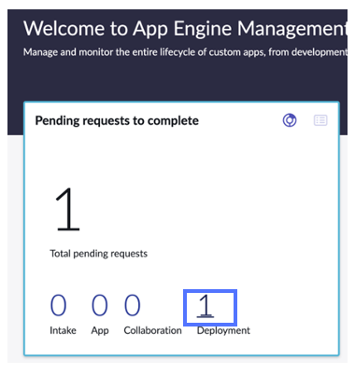355x375 pixels.
Task: Switch to donut chart view icon
Action: click(290, 120)
